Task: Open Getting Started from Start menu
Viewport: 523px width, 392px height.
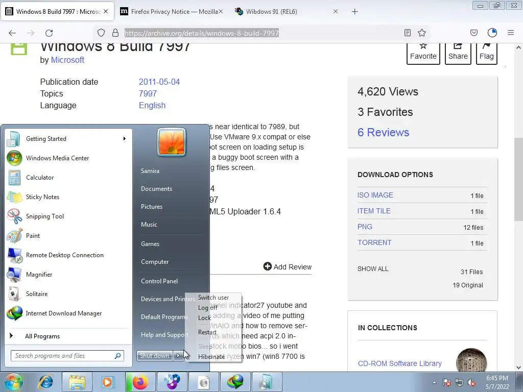Action: coord(68,139)
